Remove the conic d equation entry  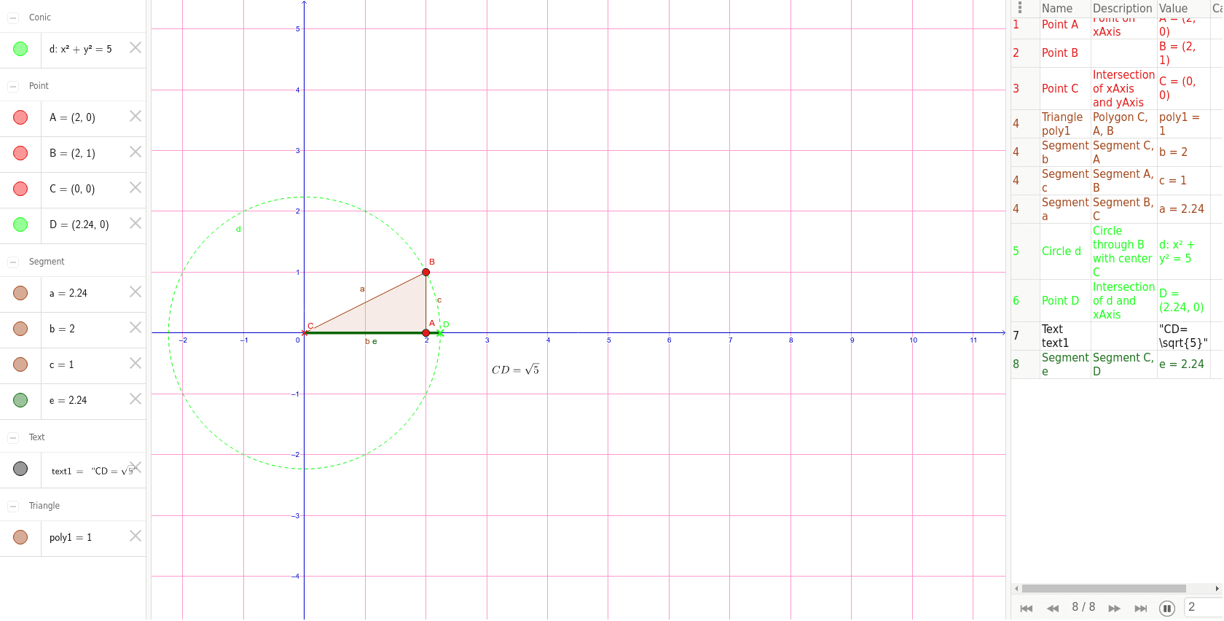pos(136,48)
